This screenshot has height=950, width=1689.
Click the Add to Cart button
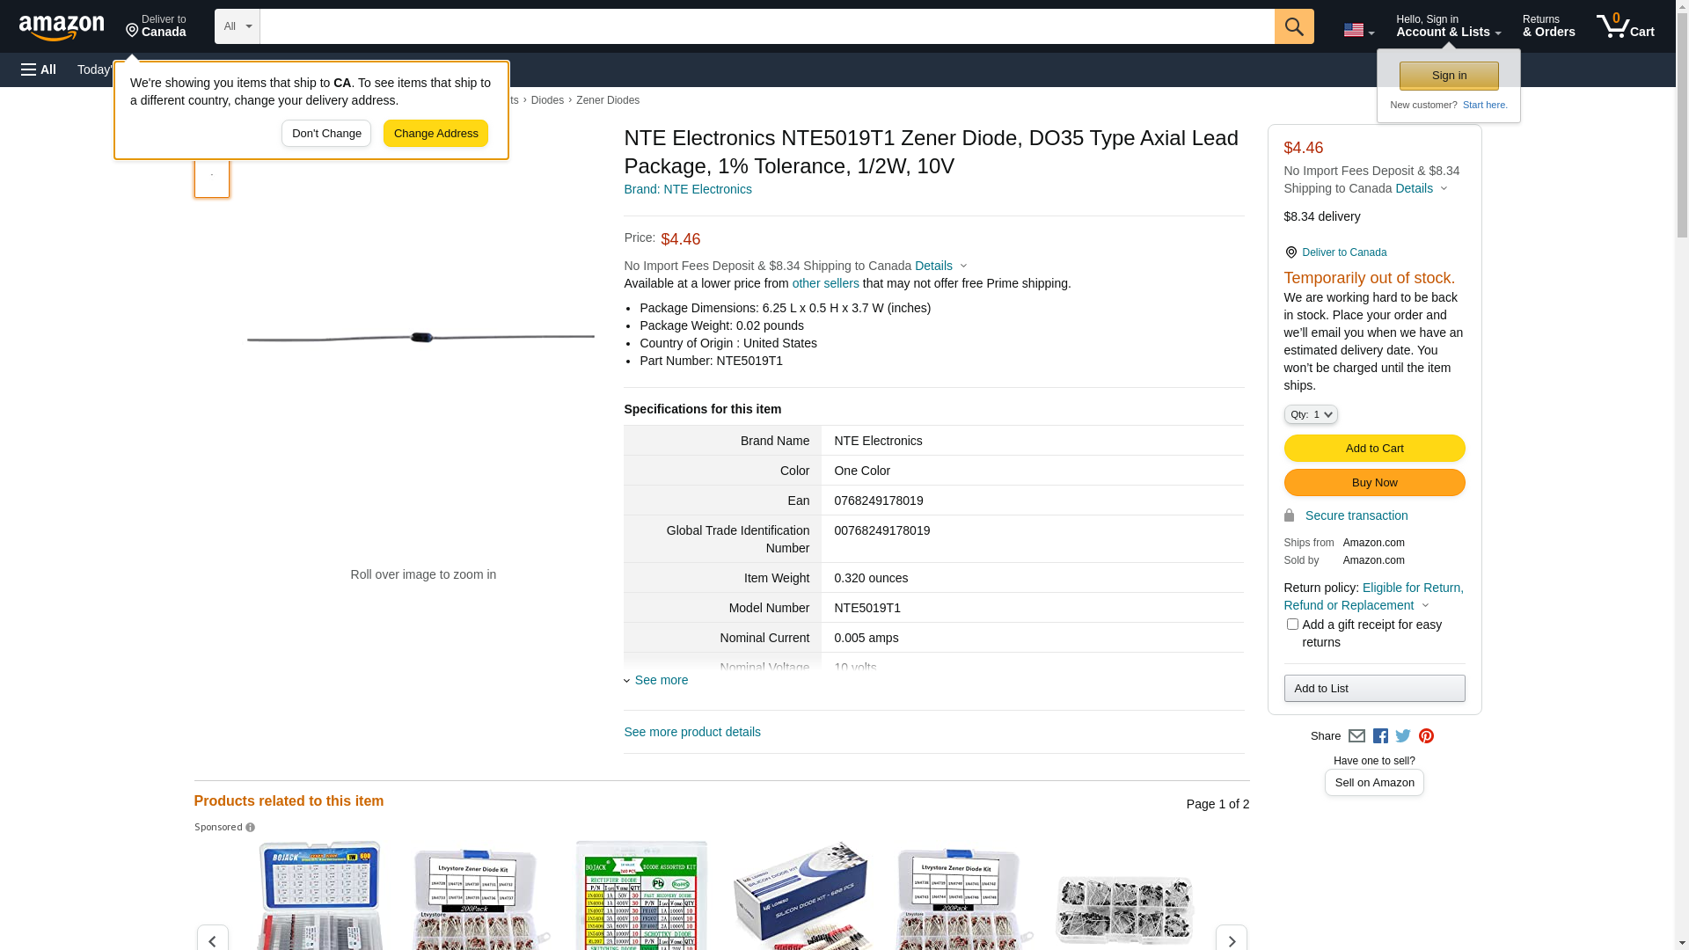point(1374,449)
